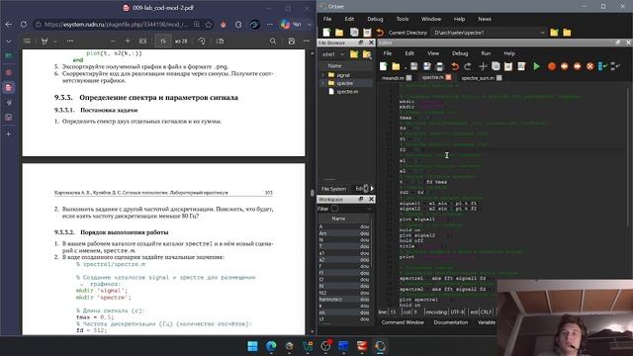This screenshot has height=356, width=633.
Task: Click New script icon in Octave main toolbar
Action: (x=326, y=33)
